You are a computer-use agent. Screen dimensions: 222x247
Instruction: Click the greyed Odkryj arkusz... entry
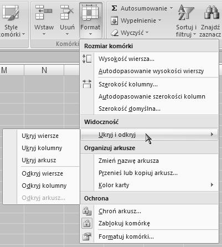click(x=43, y=198)
